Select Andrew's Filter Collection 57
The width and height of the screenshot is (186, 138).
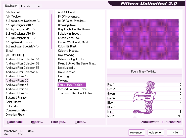(22, 59)
